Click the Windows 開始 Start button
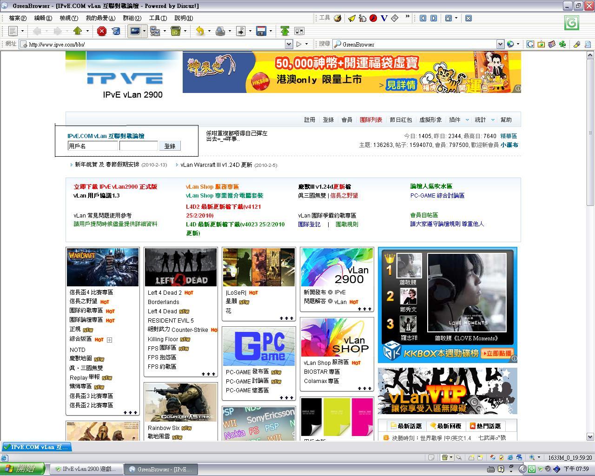 [22, 469]
